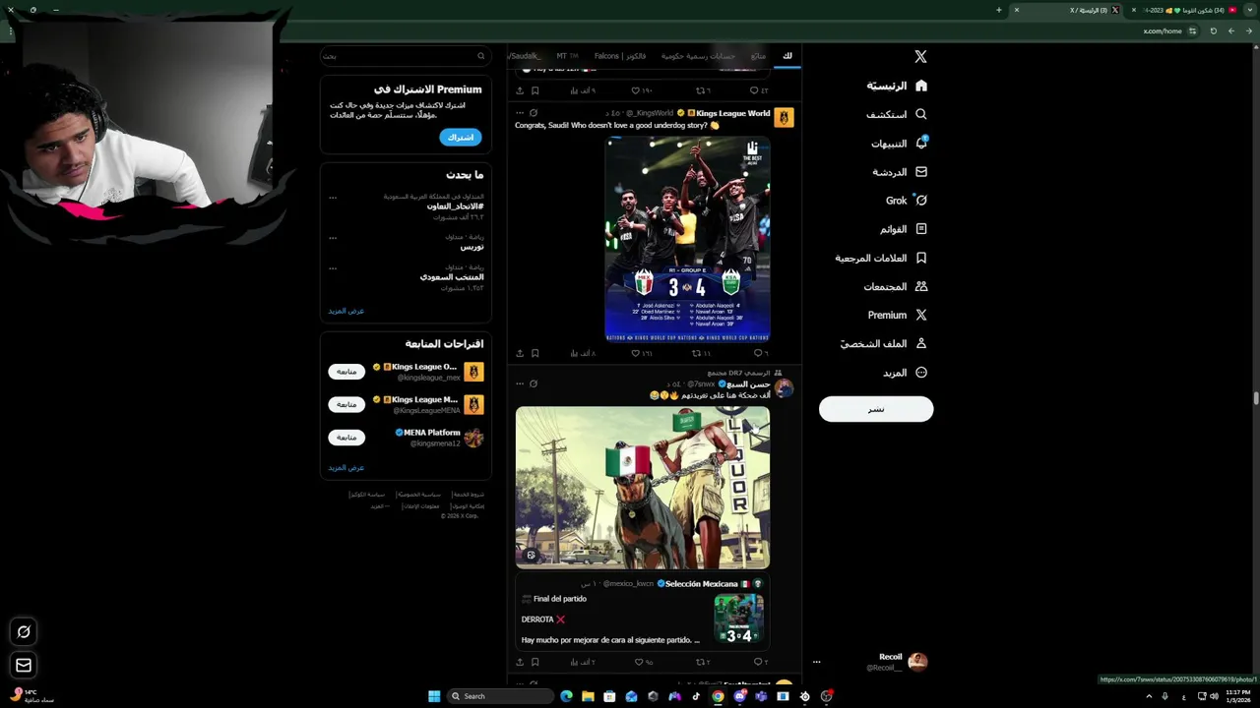Image resolution: width=1260 pixels, height=708 pixels.
Task: Open more menu on حسن السبع post
Action: click(x=520, y=383)
